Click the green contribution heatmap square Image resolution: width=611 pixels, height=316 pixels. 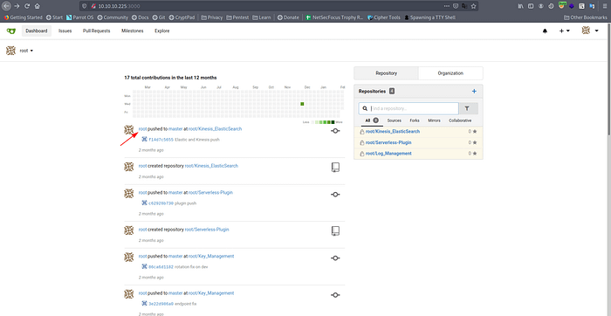click(302, 104)
